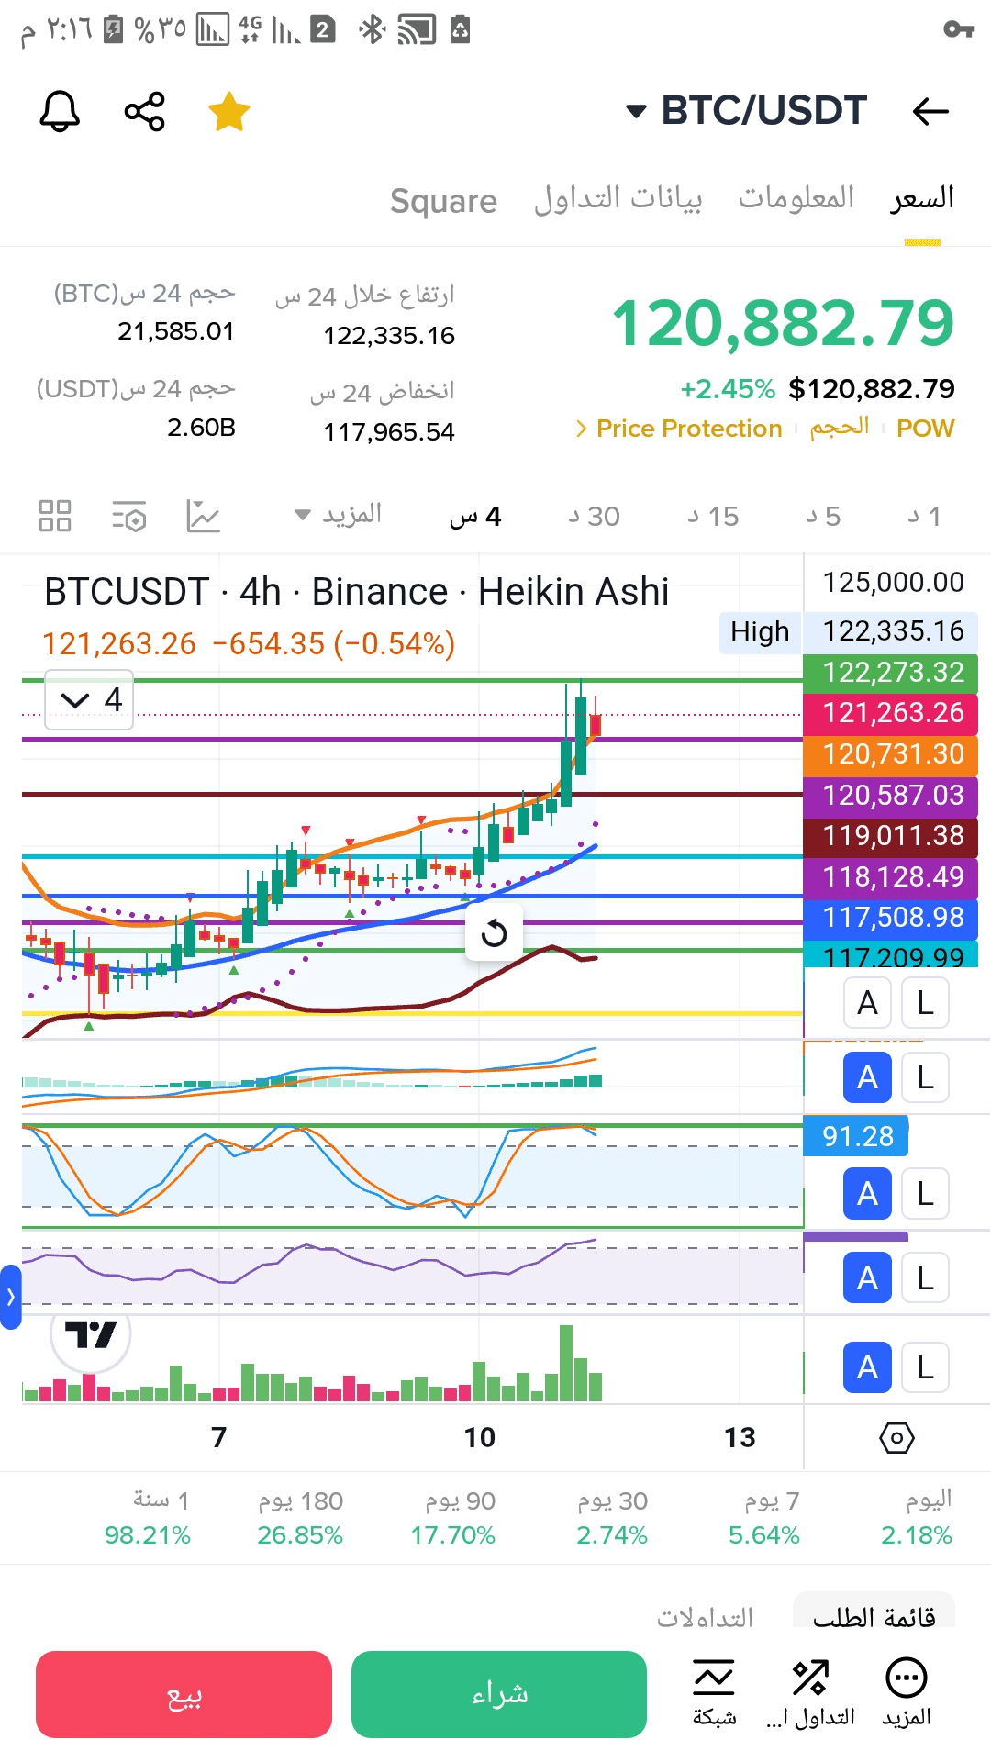Image resolution: width=991 pixels, height=1762 pixels.
Task: Open chart indicator settings icon
Action: pyautogui.click(x=129, y=517)
